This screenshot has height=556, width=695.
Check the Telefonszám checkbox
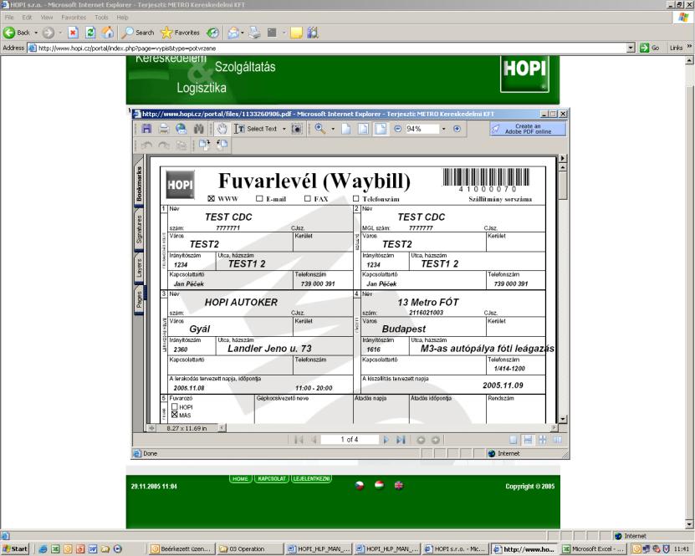click(x=355, y=198)
